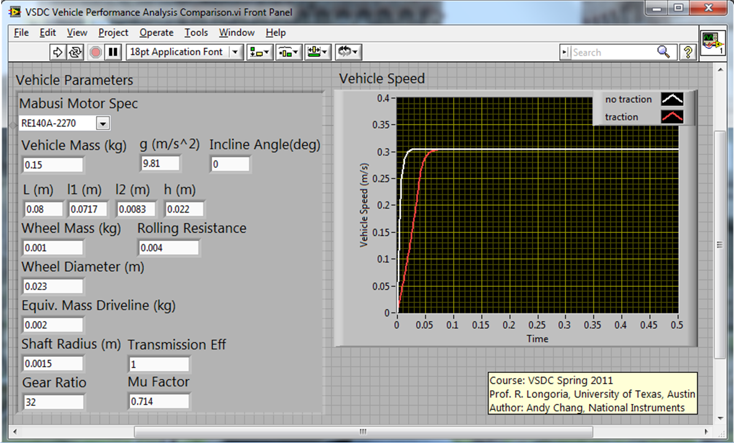This screenshot has width=734, height=443.
Task: Click the Run Continuously button
Action: point(74,52)
